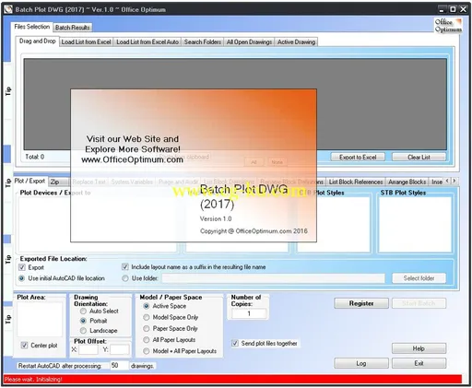Viewport: 472px width, 388px height.
Task: Expand the Tip strip beside Plot Area
Action: point(8,319)
